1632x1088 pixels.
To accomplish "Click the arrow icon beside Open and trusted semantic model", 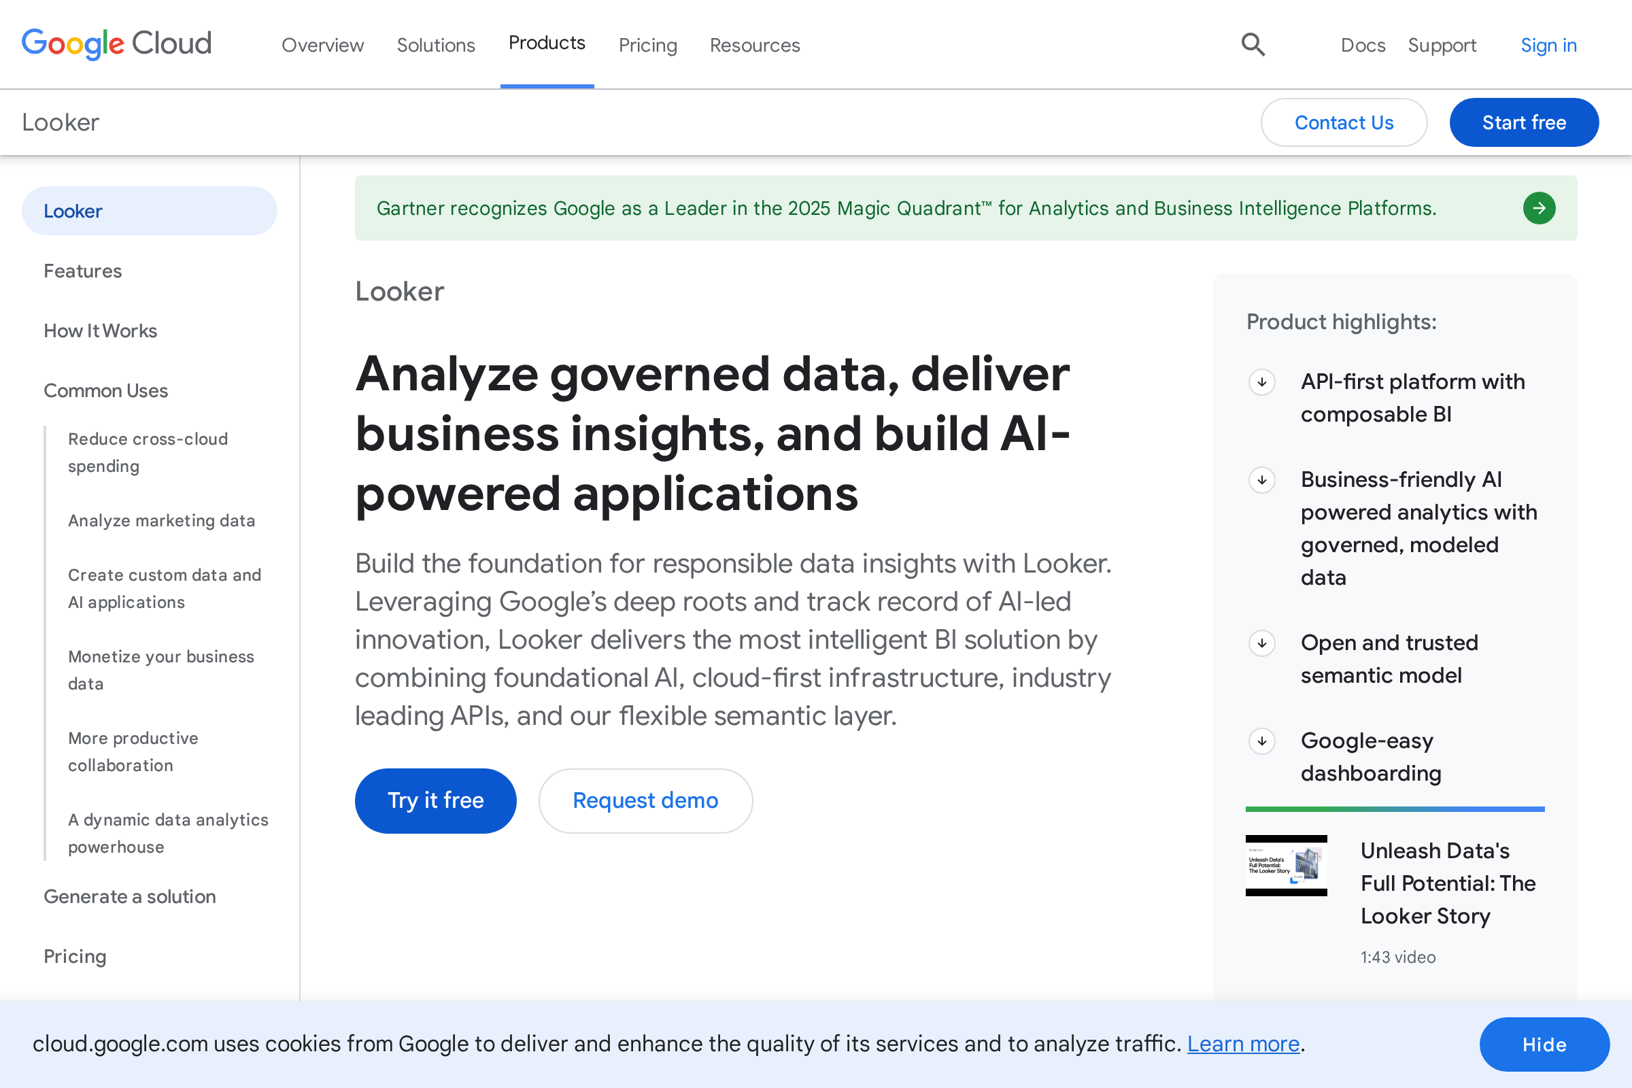I will 1262,643.
